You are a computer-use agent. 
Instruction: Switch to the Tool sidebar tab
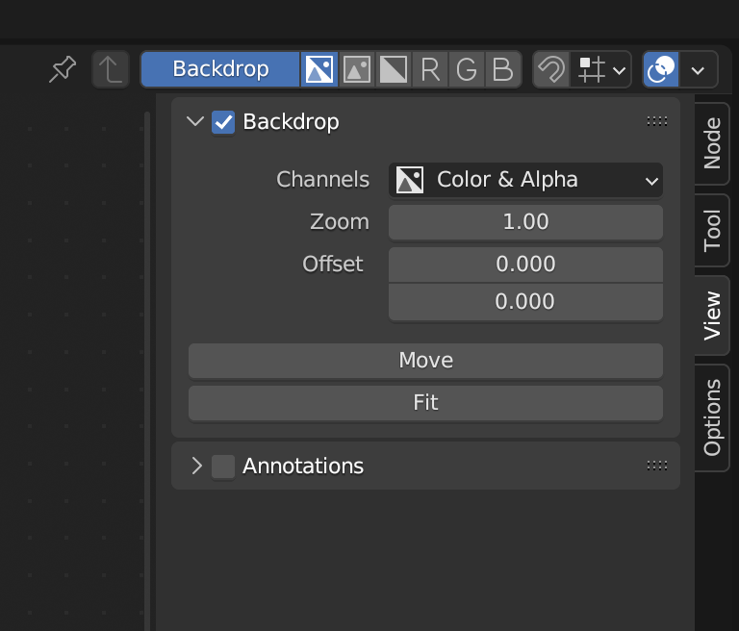point(712,231)
